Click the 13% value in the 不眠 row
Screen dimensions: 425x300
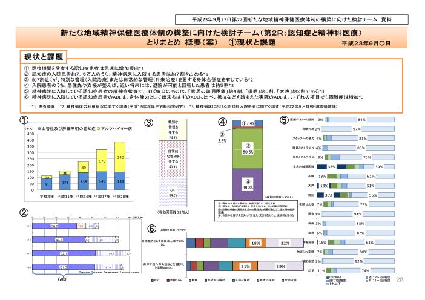pyautogui.click(x=322, y=176)
